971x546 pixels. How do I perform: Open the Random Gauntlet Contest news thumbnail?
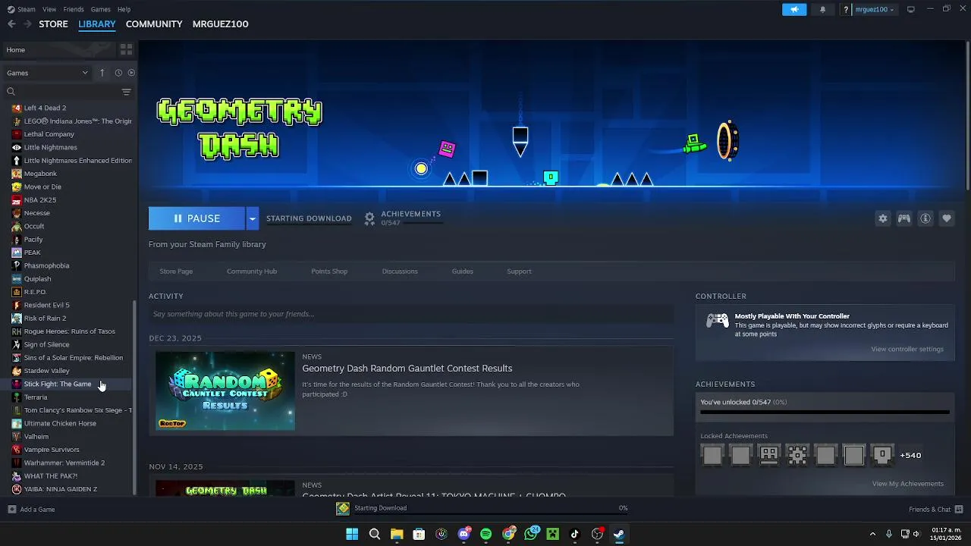pos(225,391)
